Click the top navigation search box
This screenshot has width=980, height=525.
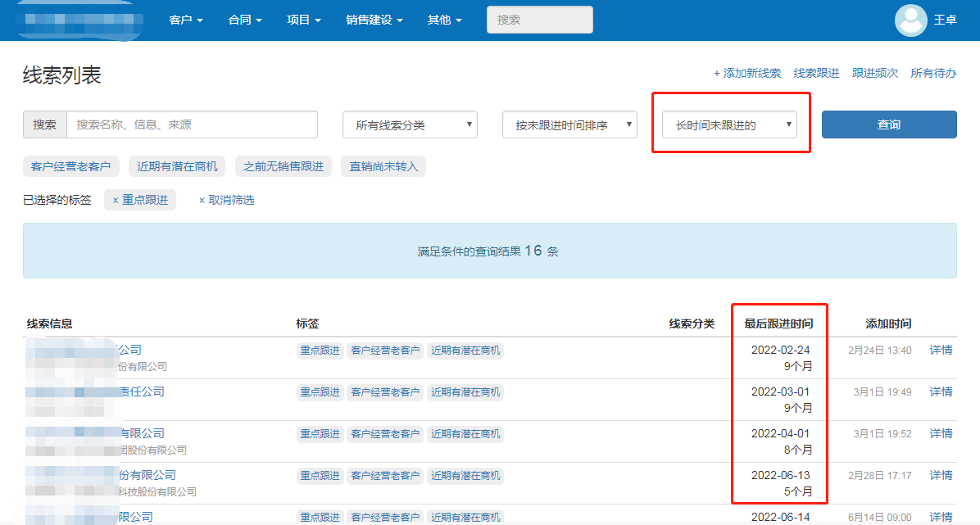click(x=539, y=20)
